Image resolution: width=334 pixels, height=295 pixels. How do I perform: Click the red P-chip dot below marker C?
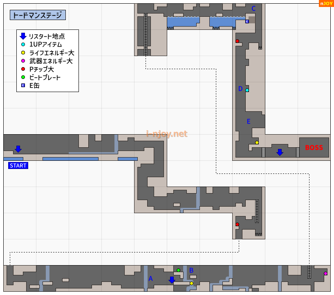(237, 41)
